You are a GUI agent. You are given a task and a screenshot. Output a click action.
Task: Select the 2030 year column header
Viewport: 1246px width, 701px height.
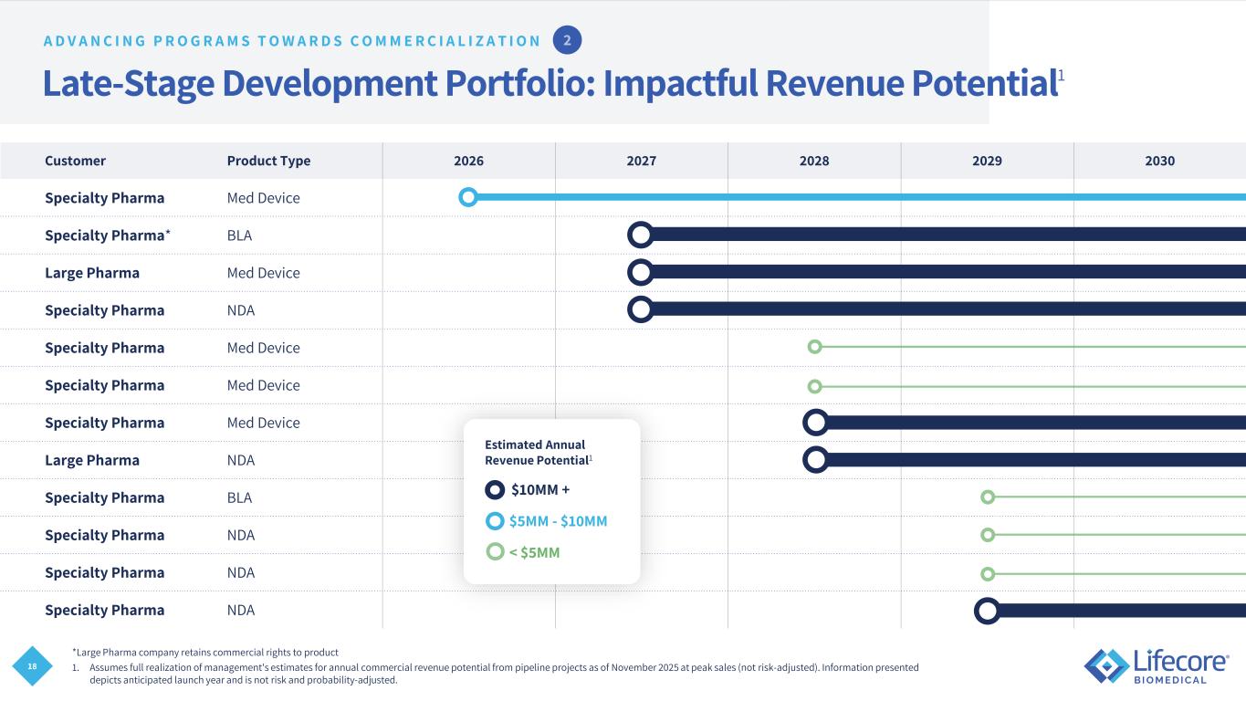1159,161
